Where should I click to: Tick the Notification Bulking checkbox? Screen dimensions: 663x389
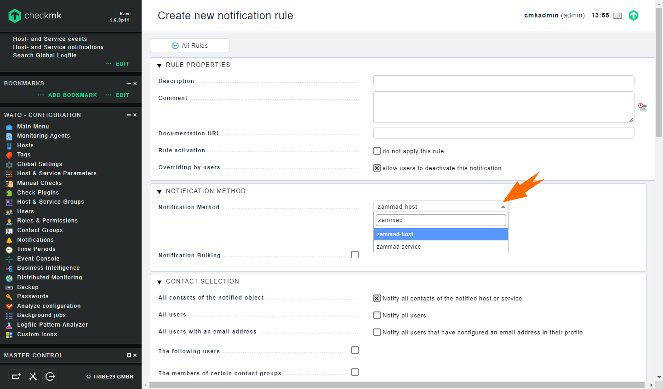point(355,255)
